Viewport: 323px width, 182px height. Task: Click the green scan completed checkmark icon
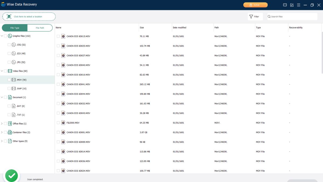click(11, 176)
